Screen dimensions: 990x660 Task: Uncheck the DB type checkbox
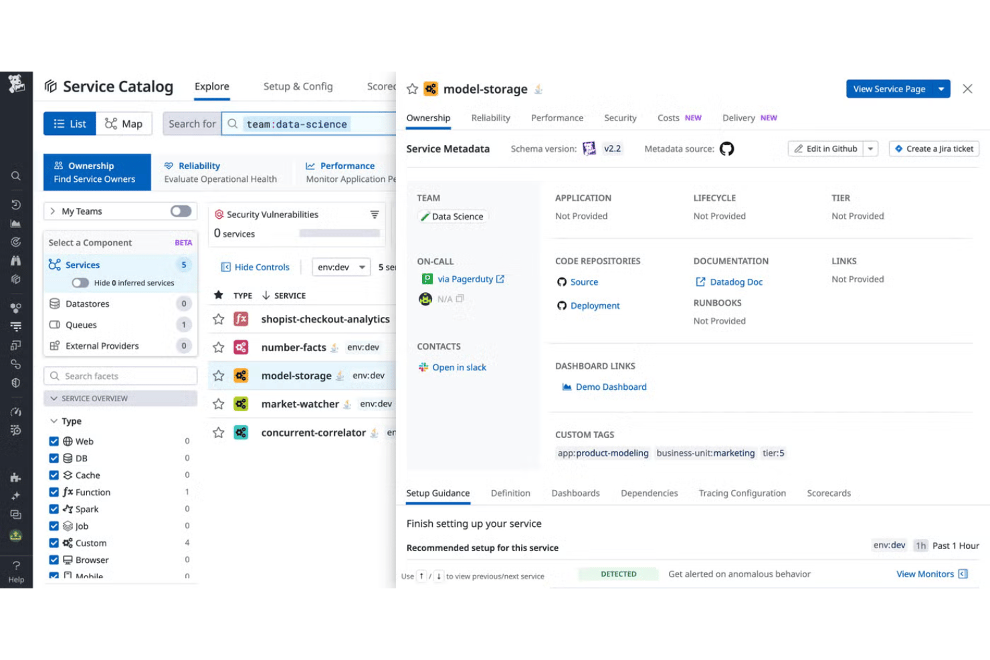click(54, 458)
